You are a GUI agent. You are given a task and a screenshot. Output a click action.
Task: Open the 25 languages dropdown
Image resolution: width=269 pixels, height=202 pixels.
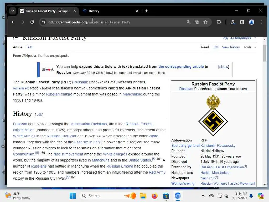point(240,38)
